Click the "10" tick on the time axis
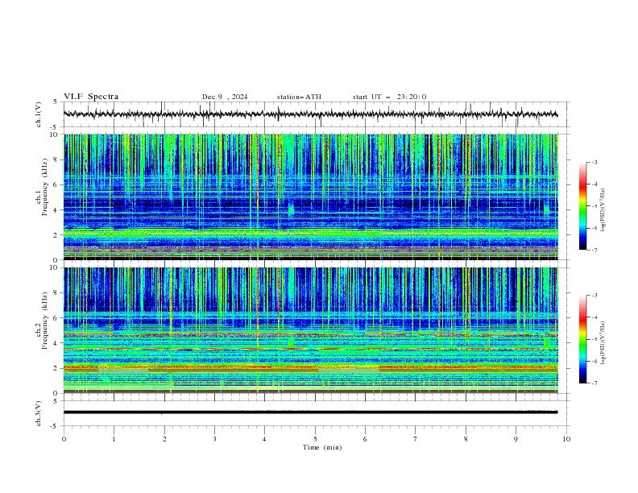The width and height of the screenshot is (638, 493). pyautogui.click(x=566, y=439)
